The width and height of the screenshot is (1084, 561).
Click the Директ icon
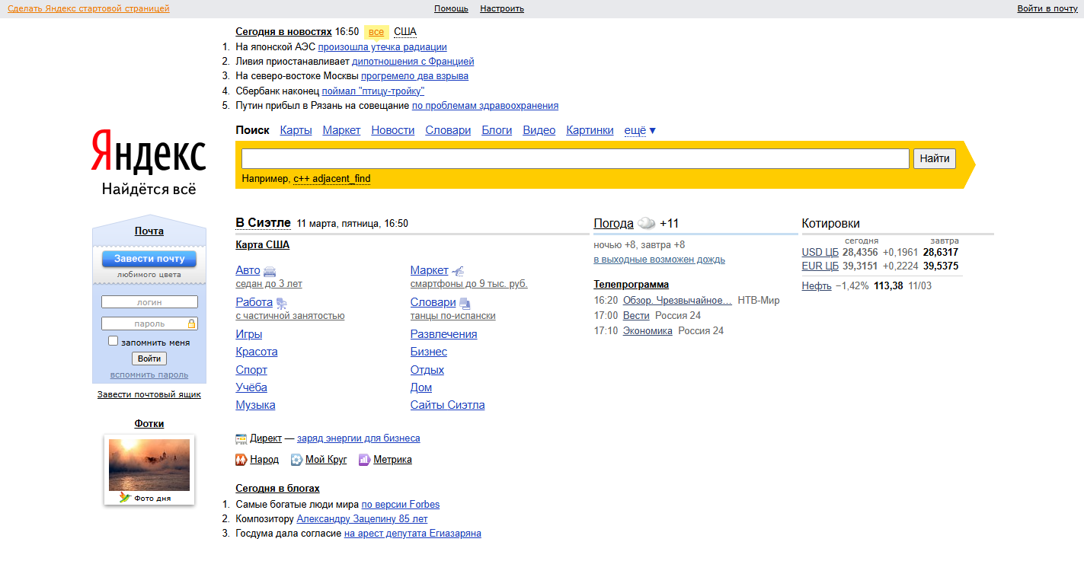241,438
